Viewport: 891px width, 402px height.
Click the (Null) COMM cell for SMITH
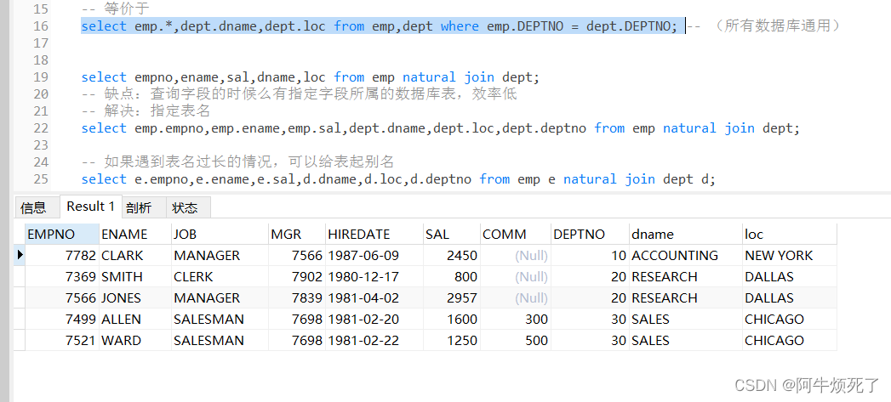click(516, 276)
